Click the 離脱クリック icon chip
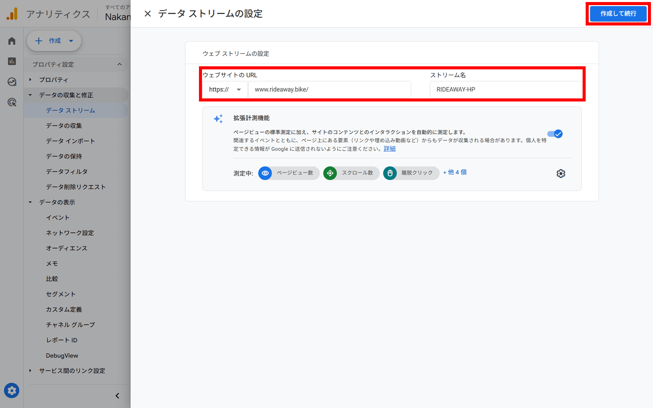 (390, 173)
